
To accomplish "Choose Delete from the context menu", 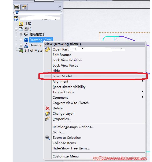I will pyautogui.click(x=57, y=108).
